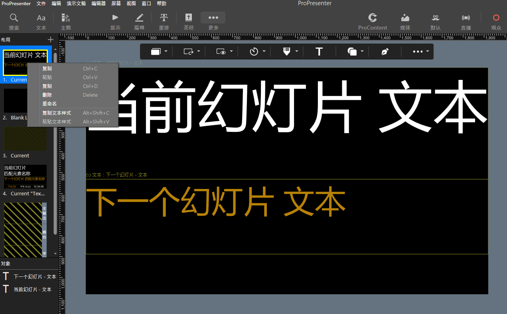The height and width of the screenshot is (314, 507).
Task: Add a new layout with the plus icon
Action: click(x=50, y=40)
